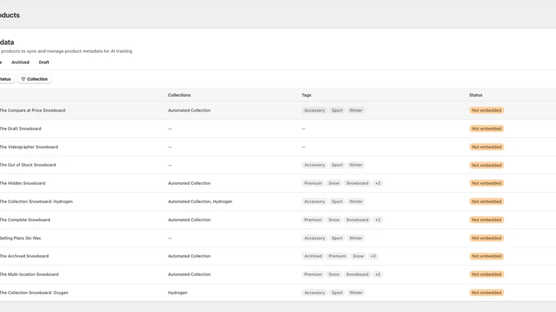Viewport: 556px width, 312px height.
Task: Click Snow tag in Multi-location Snowboard row
Action: pyautogui.click(x=334, y=274)
